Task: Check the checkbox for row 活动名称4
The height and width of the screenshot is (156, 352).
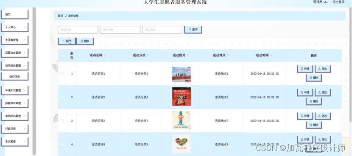Action: click(x=62, y=144)
